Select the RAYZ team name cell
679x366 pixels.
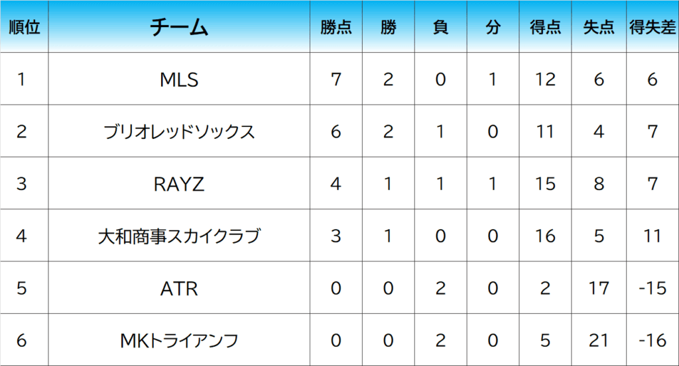179,184
